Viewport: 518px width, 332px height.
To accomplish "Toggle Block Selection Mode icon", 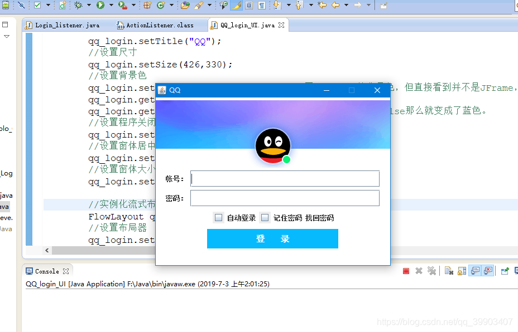I will tap(250, 5).
